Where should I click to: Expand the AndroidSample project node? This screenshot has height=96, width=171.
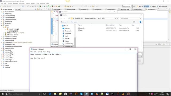click(x=1, y=12)
